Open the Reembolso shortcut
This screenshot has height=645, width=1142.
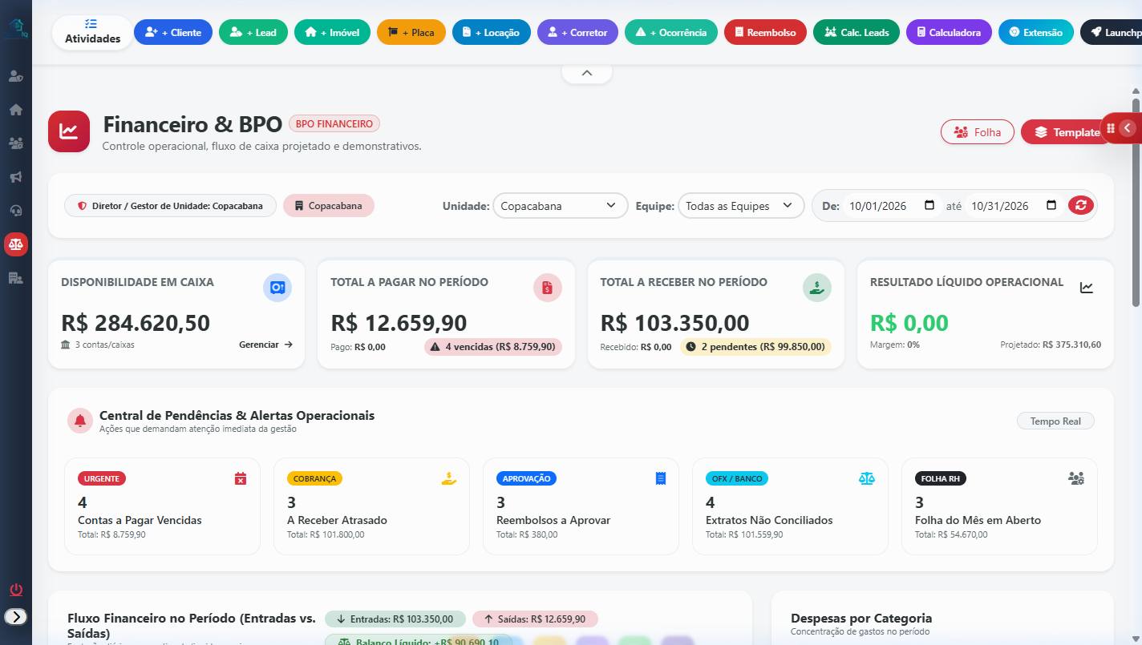[765, 33]
